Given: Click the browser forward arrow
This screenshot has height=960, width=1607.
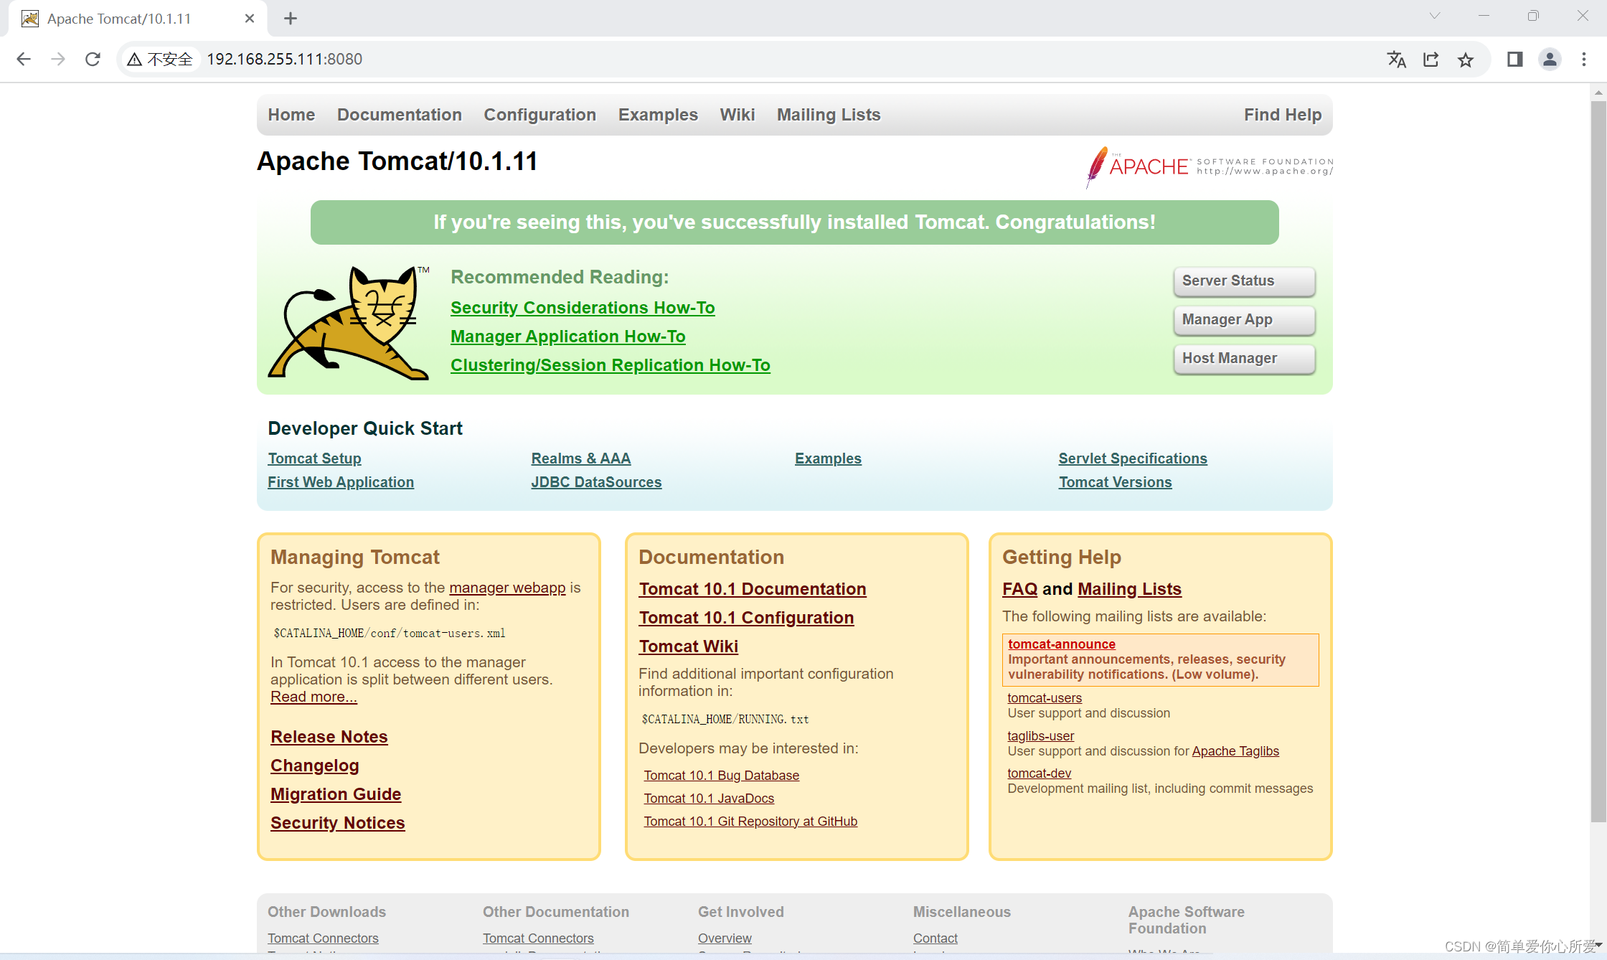Looking at the screenshot, I should [58, 59].
